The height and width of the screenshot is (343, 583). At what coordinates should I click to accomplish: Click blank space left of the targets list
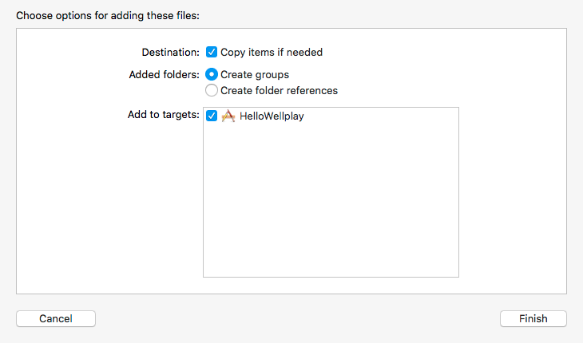click(104, 207)
